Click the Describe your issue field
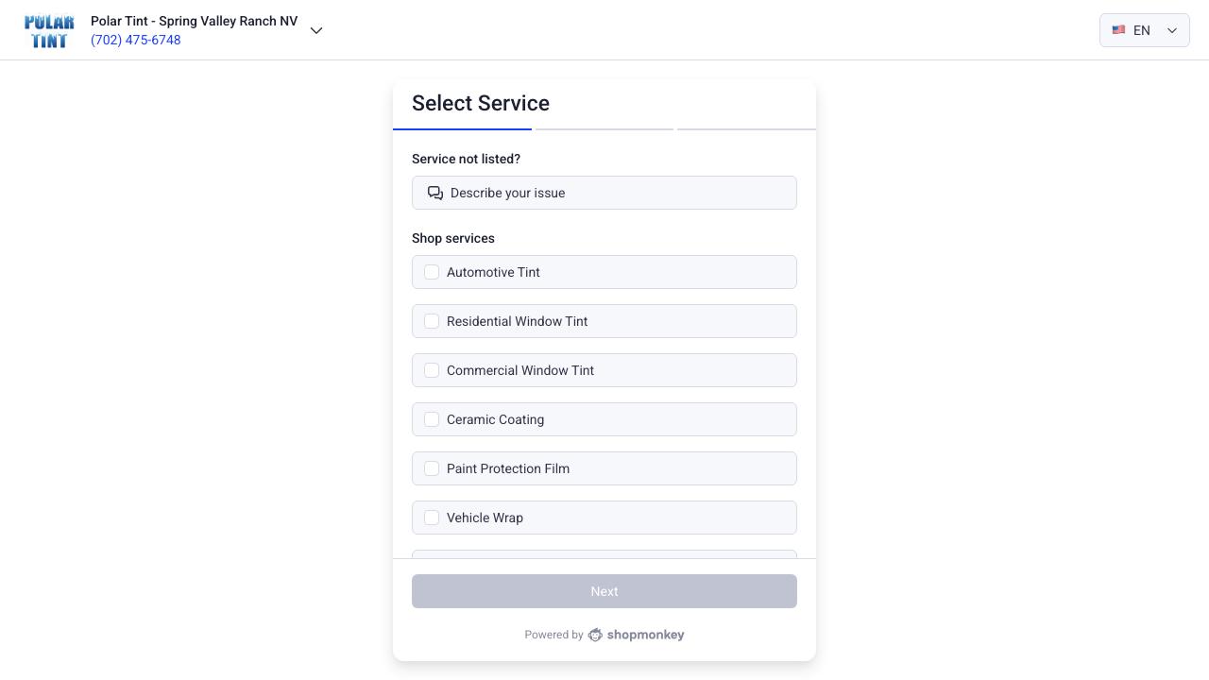The image size is (1209, 680). click(604, 193)
